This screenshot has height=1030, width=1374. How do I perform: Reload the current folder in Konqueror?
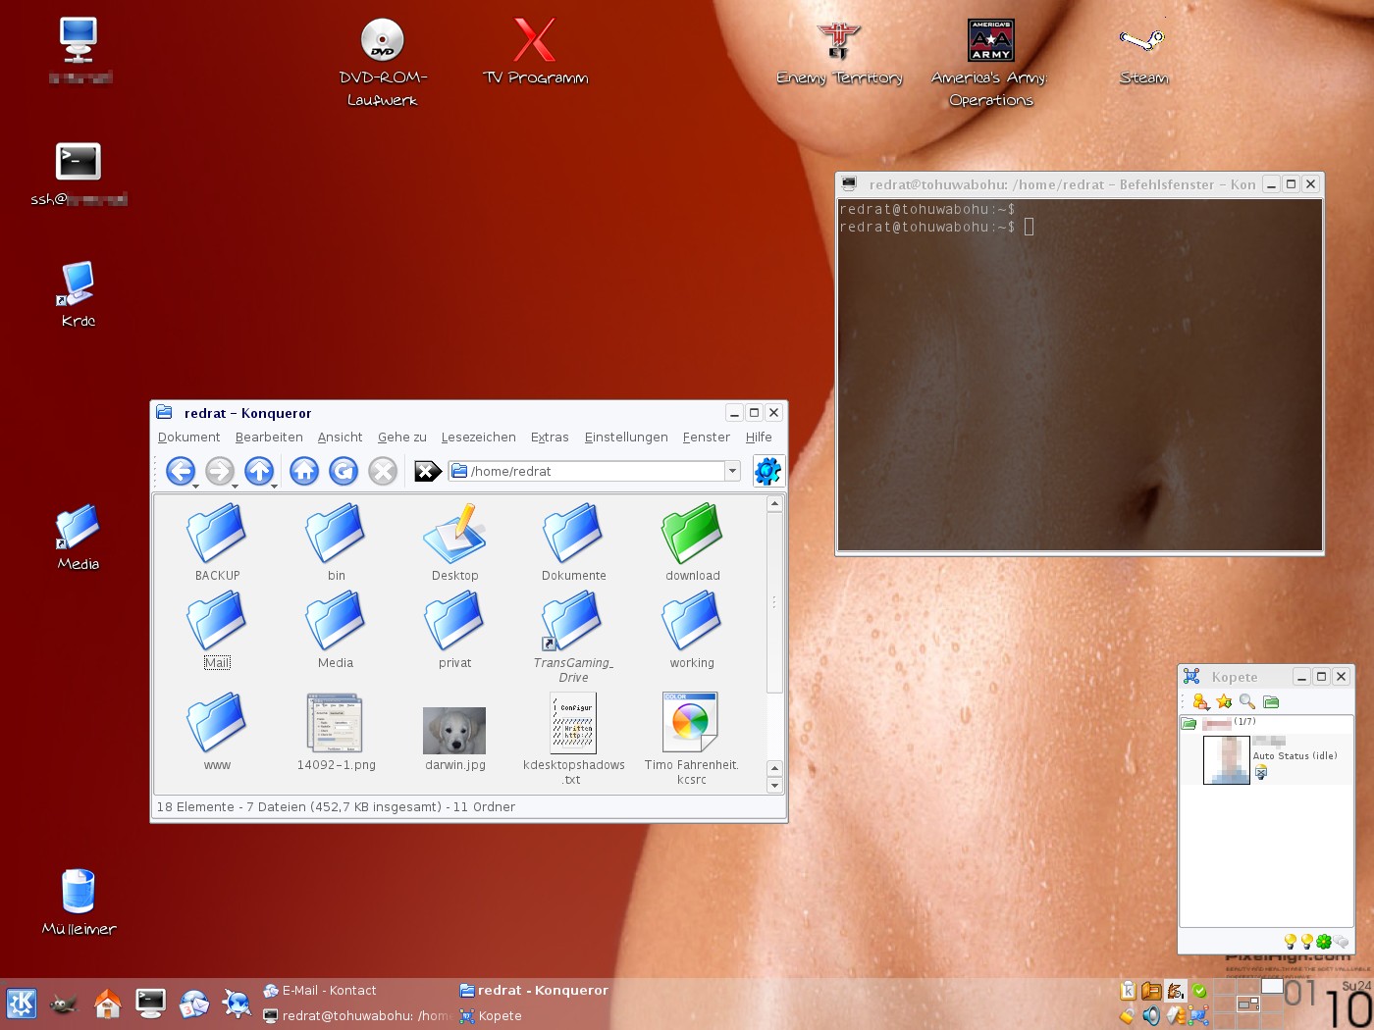click(x=343, y=472)
